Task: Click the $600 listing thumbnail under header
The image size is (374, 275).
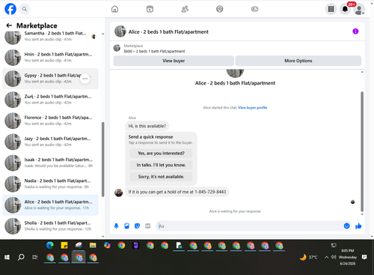Action: pyautogui.click(x=117, y=48)
